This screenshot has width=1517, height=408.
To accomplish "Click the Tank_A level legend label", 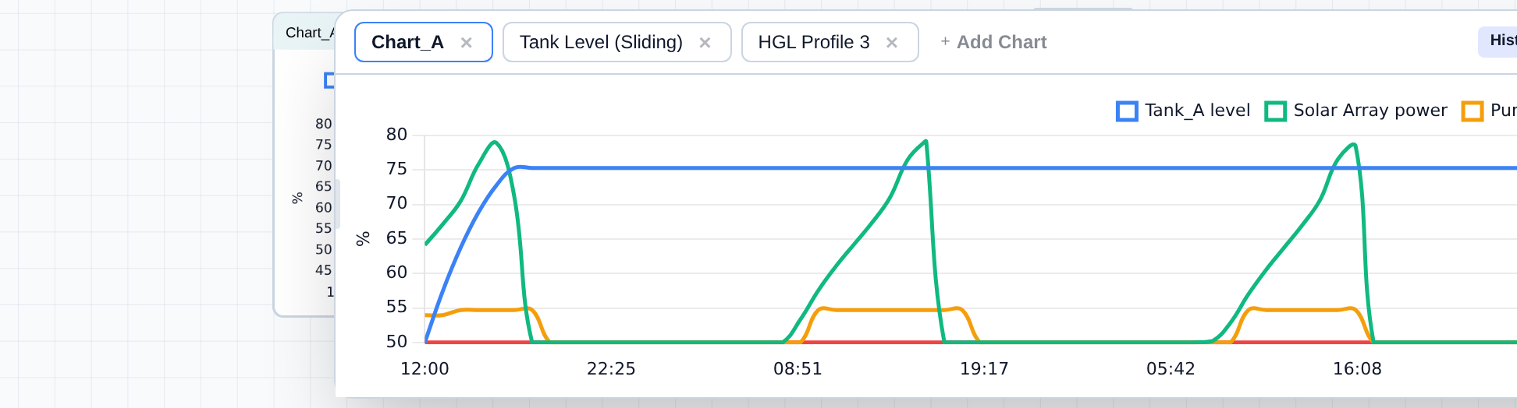I will coord(1198,111).
